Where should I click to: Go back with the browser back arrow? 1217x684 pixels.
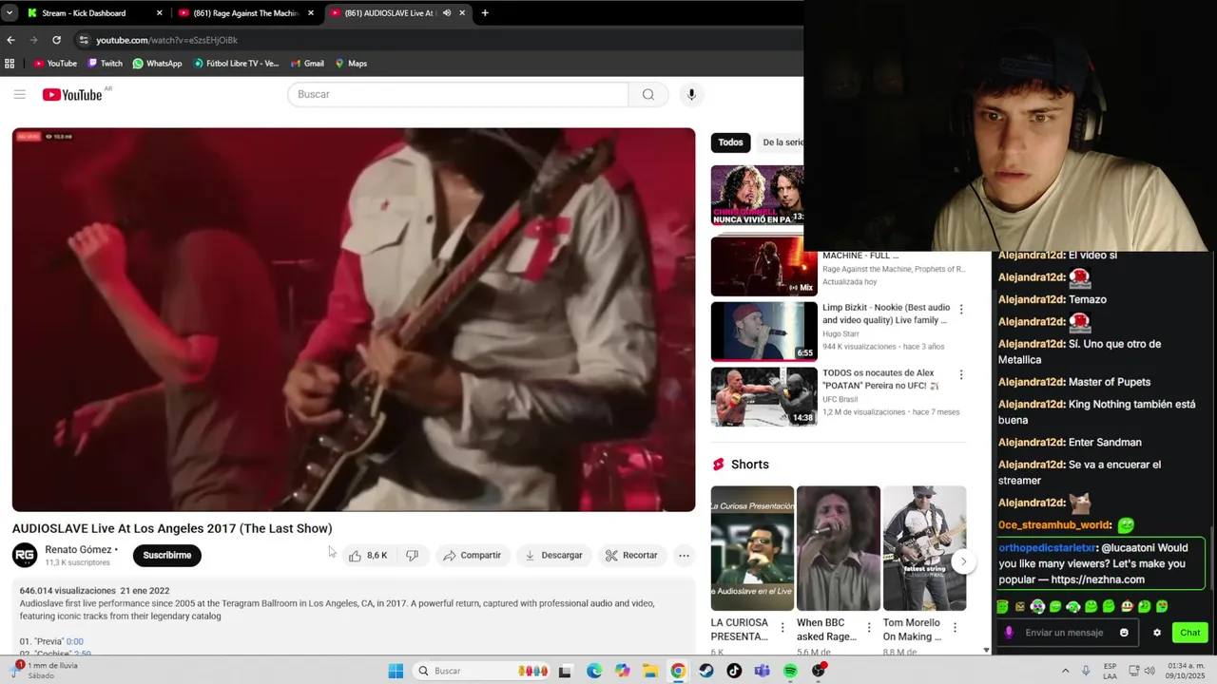click(10, 40)
